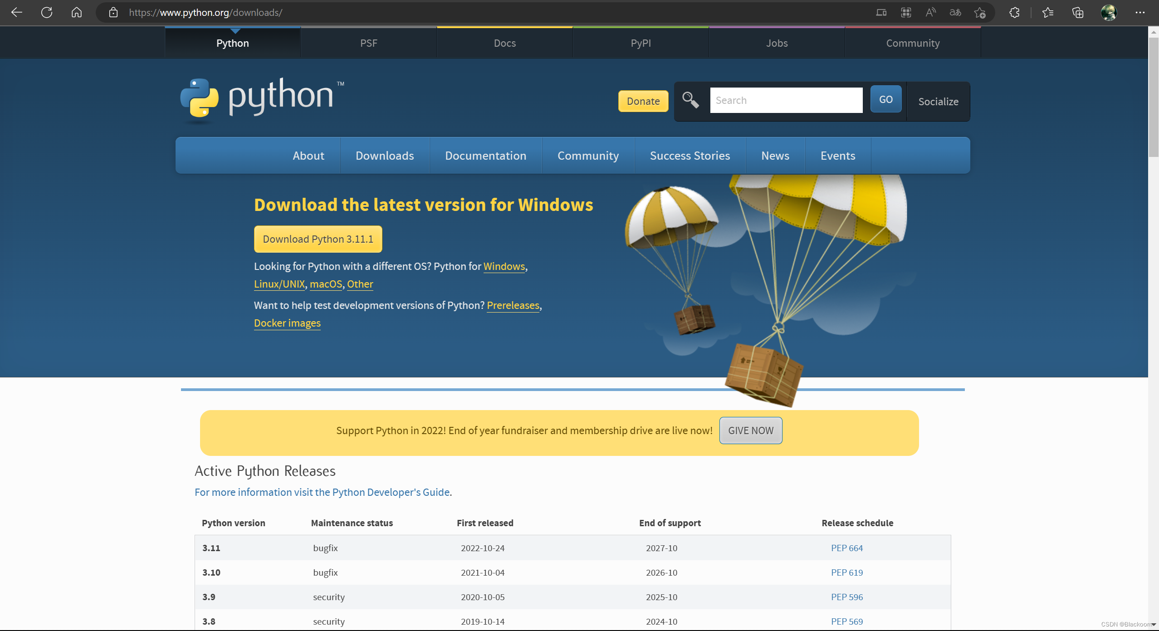Click the GIVE NOW button
The width and height of the screenshot is (1159, 631).
[x=751, y=430]
